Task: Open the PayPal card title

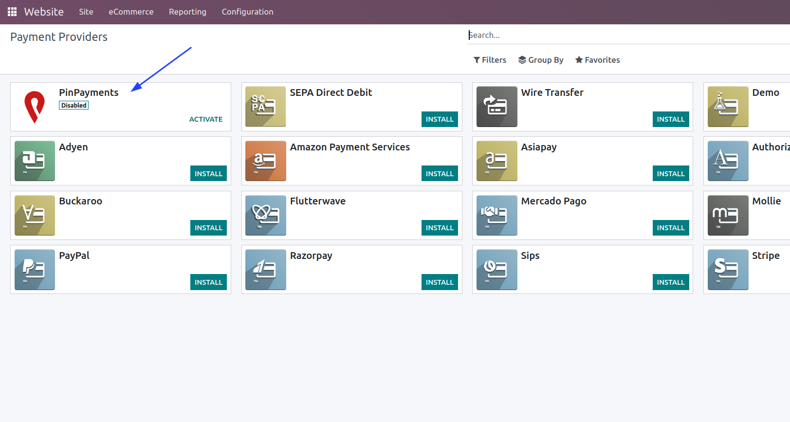Action: pyautogui.click(x=74, y=256)
